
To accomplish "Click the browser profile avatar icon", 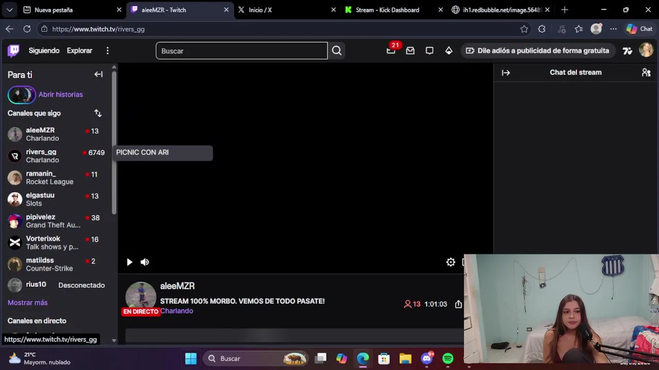I will [x=596, y=29].
